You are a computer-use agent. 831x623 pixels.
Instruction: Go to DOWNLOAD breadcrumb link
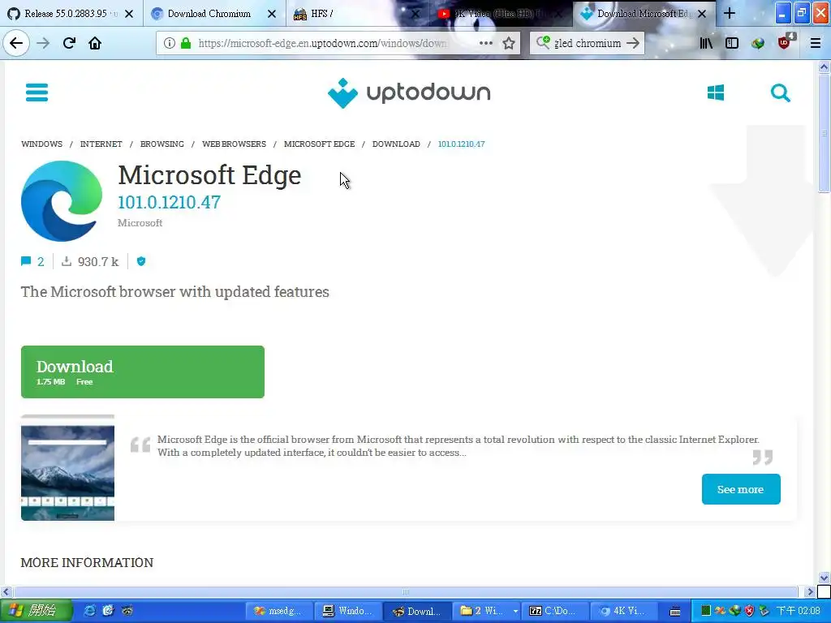(396, 144)
